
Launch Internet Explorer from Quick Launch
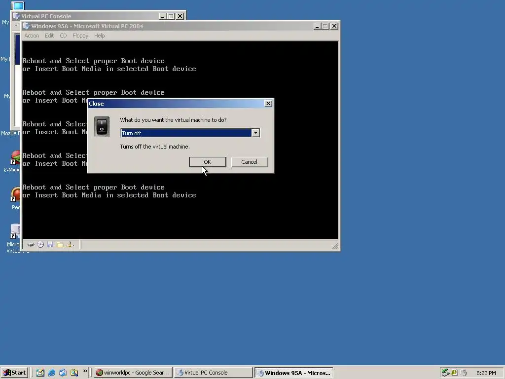[51, 373]
